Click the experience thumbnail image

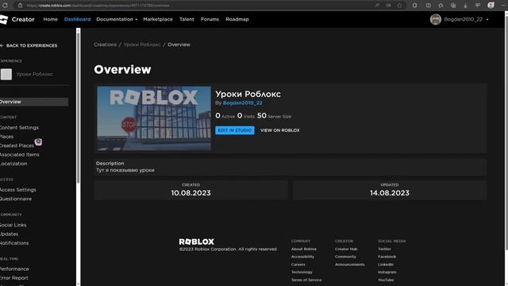coord(154,118)
